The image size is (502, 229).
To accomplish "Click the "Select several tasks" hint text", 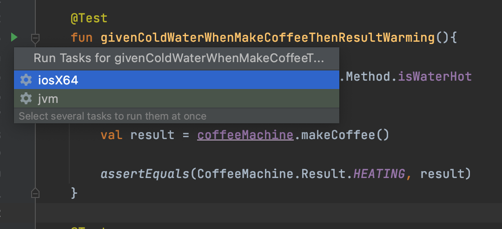I will point(112,116).
